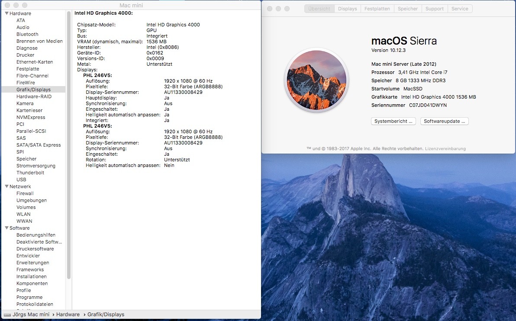Select Programme under Software
This screenshot has width=516, height=321.
(x=29, y=297)
